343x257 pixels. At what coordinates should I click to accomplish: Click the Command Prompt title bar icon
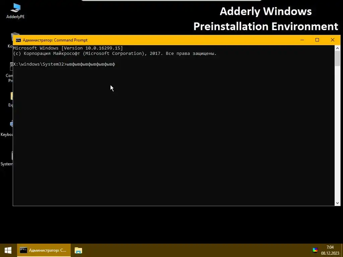pos(18,40)
